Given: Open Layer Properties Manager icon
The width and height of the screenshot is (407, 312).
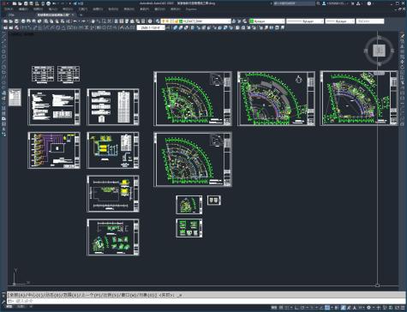Looking at the screenshot, I should click(158, 21).
